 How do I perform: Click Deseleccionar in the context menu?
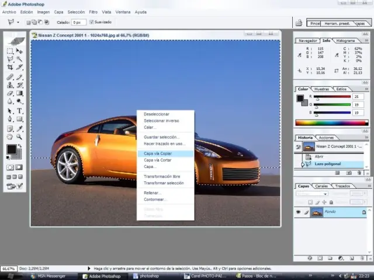pyautogui.click(x=157, y=114)
